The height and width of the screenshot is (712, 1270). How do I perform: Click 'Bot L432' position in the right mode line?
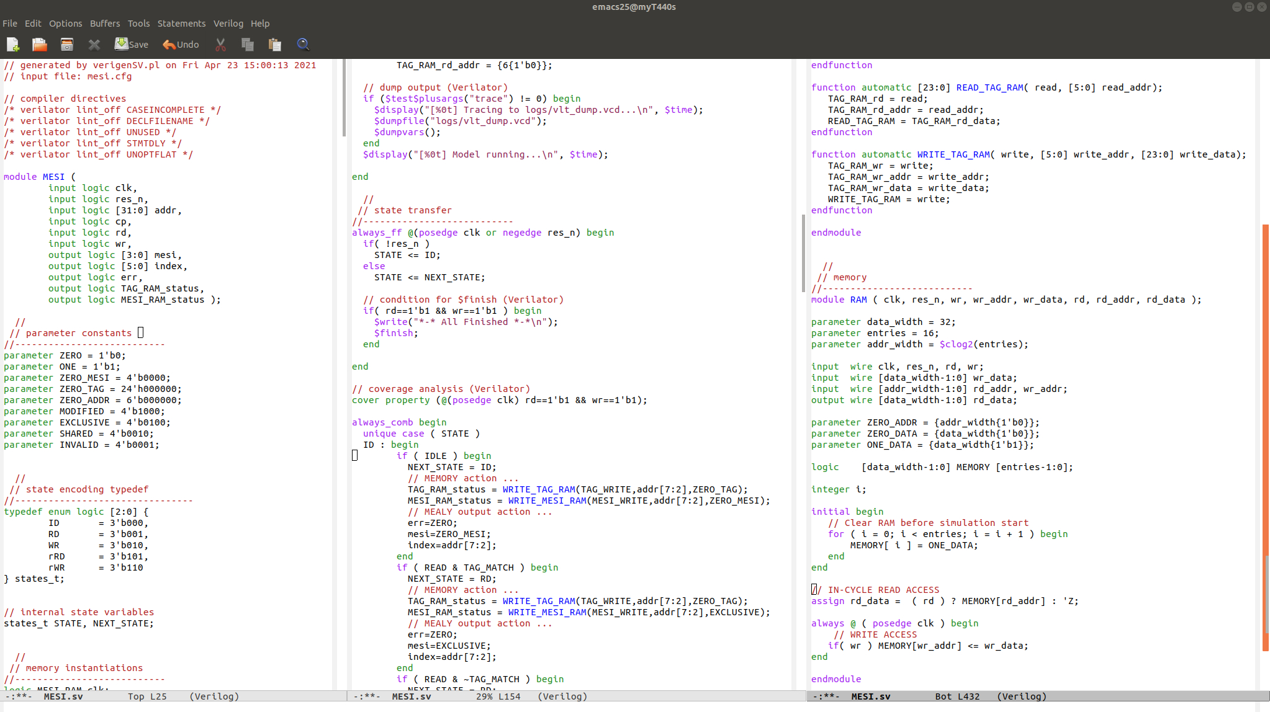(957, 696)
